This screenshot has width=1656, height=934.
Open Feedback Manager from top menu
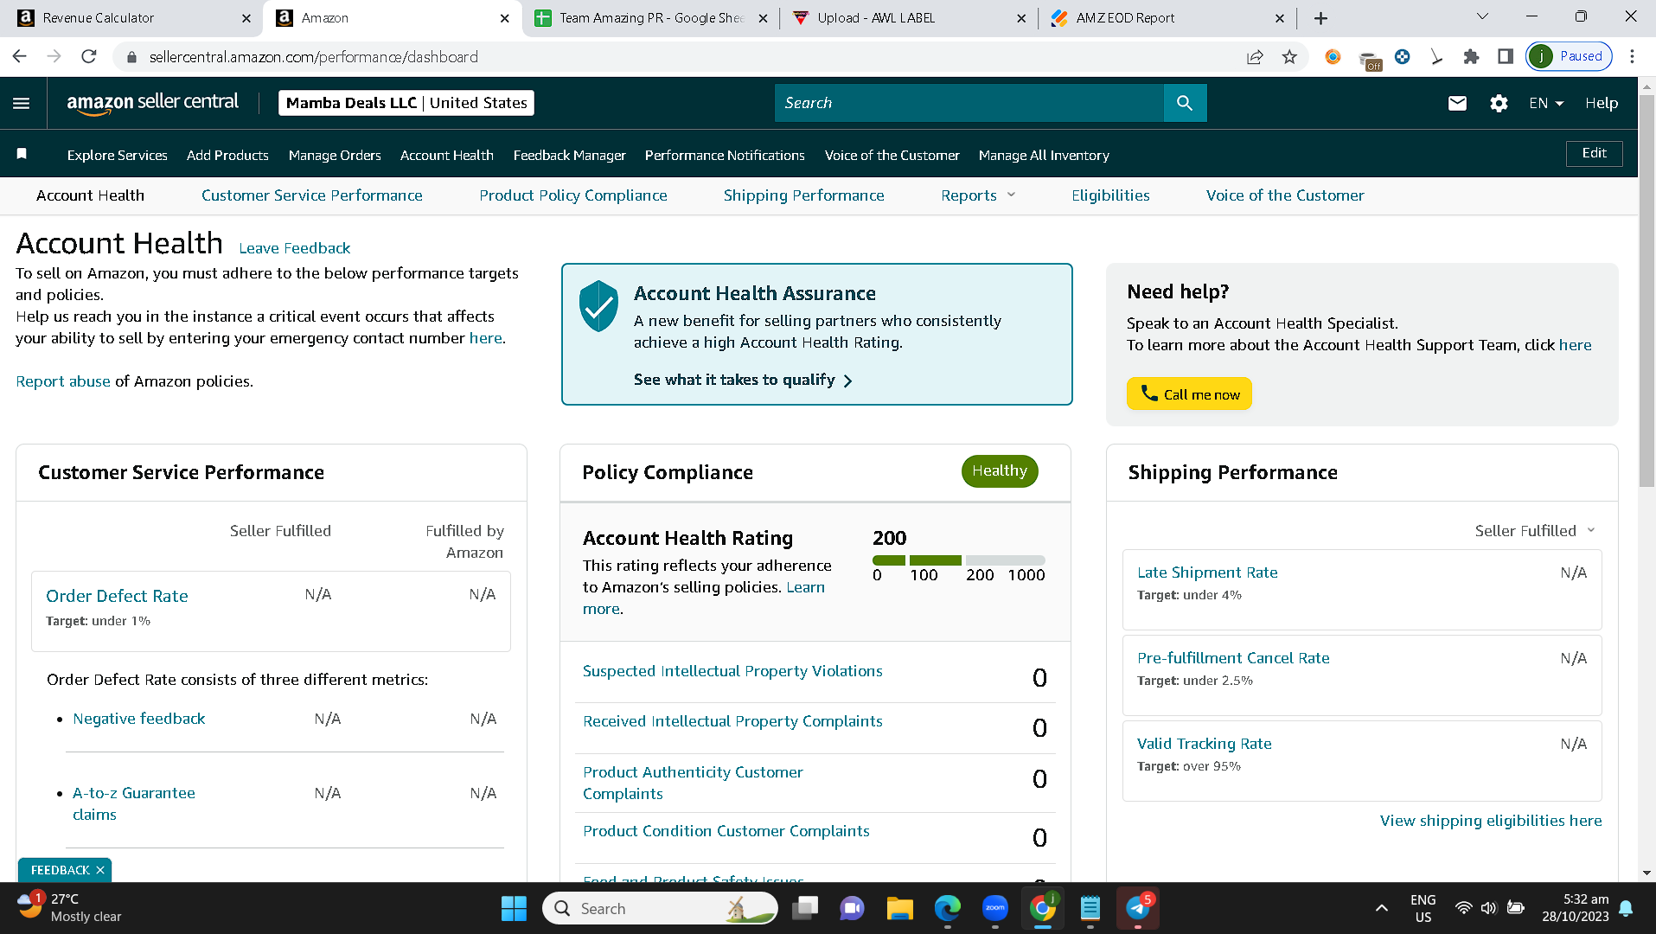569,155
